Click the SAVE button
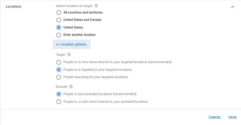This screenshot has width=241, height=125. point(232,117)
